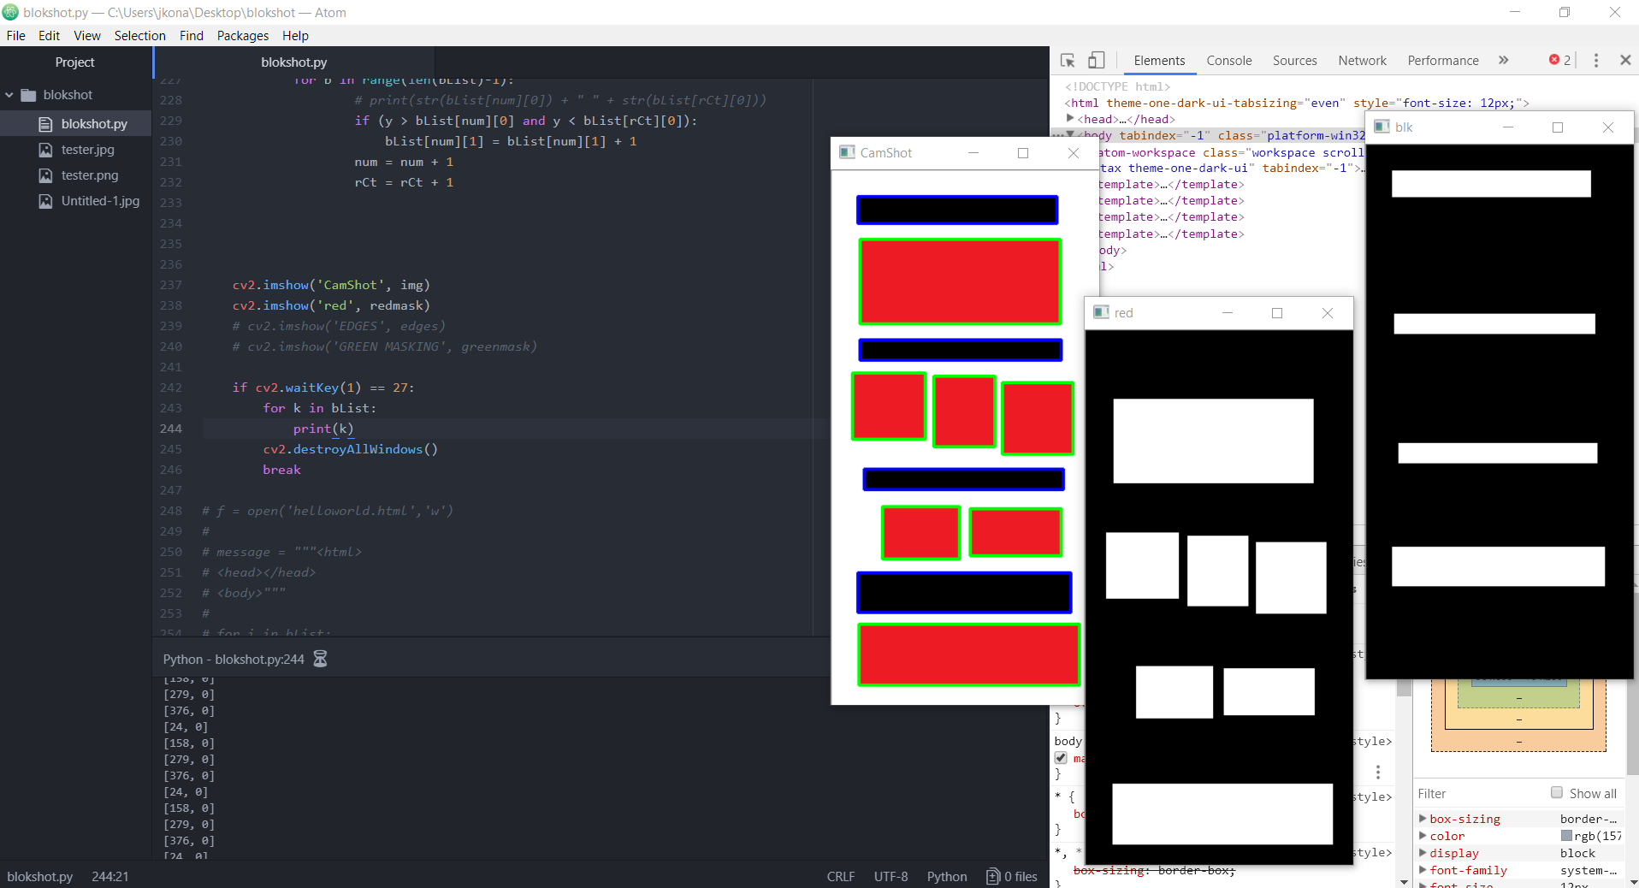Select the blokshot folder icon in the tree
Screen dimensions: 1639x888
(28, 95)
